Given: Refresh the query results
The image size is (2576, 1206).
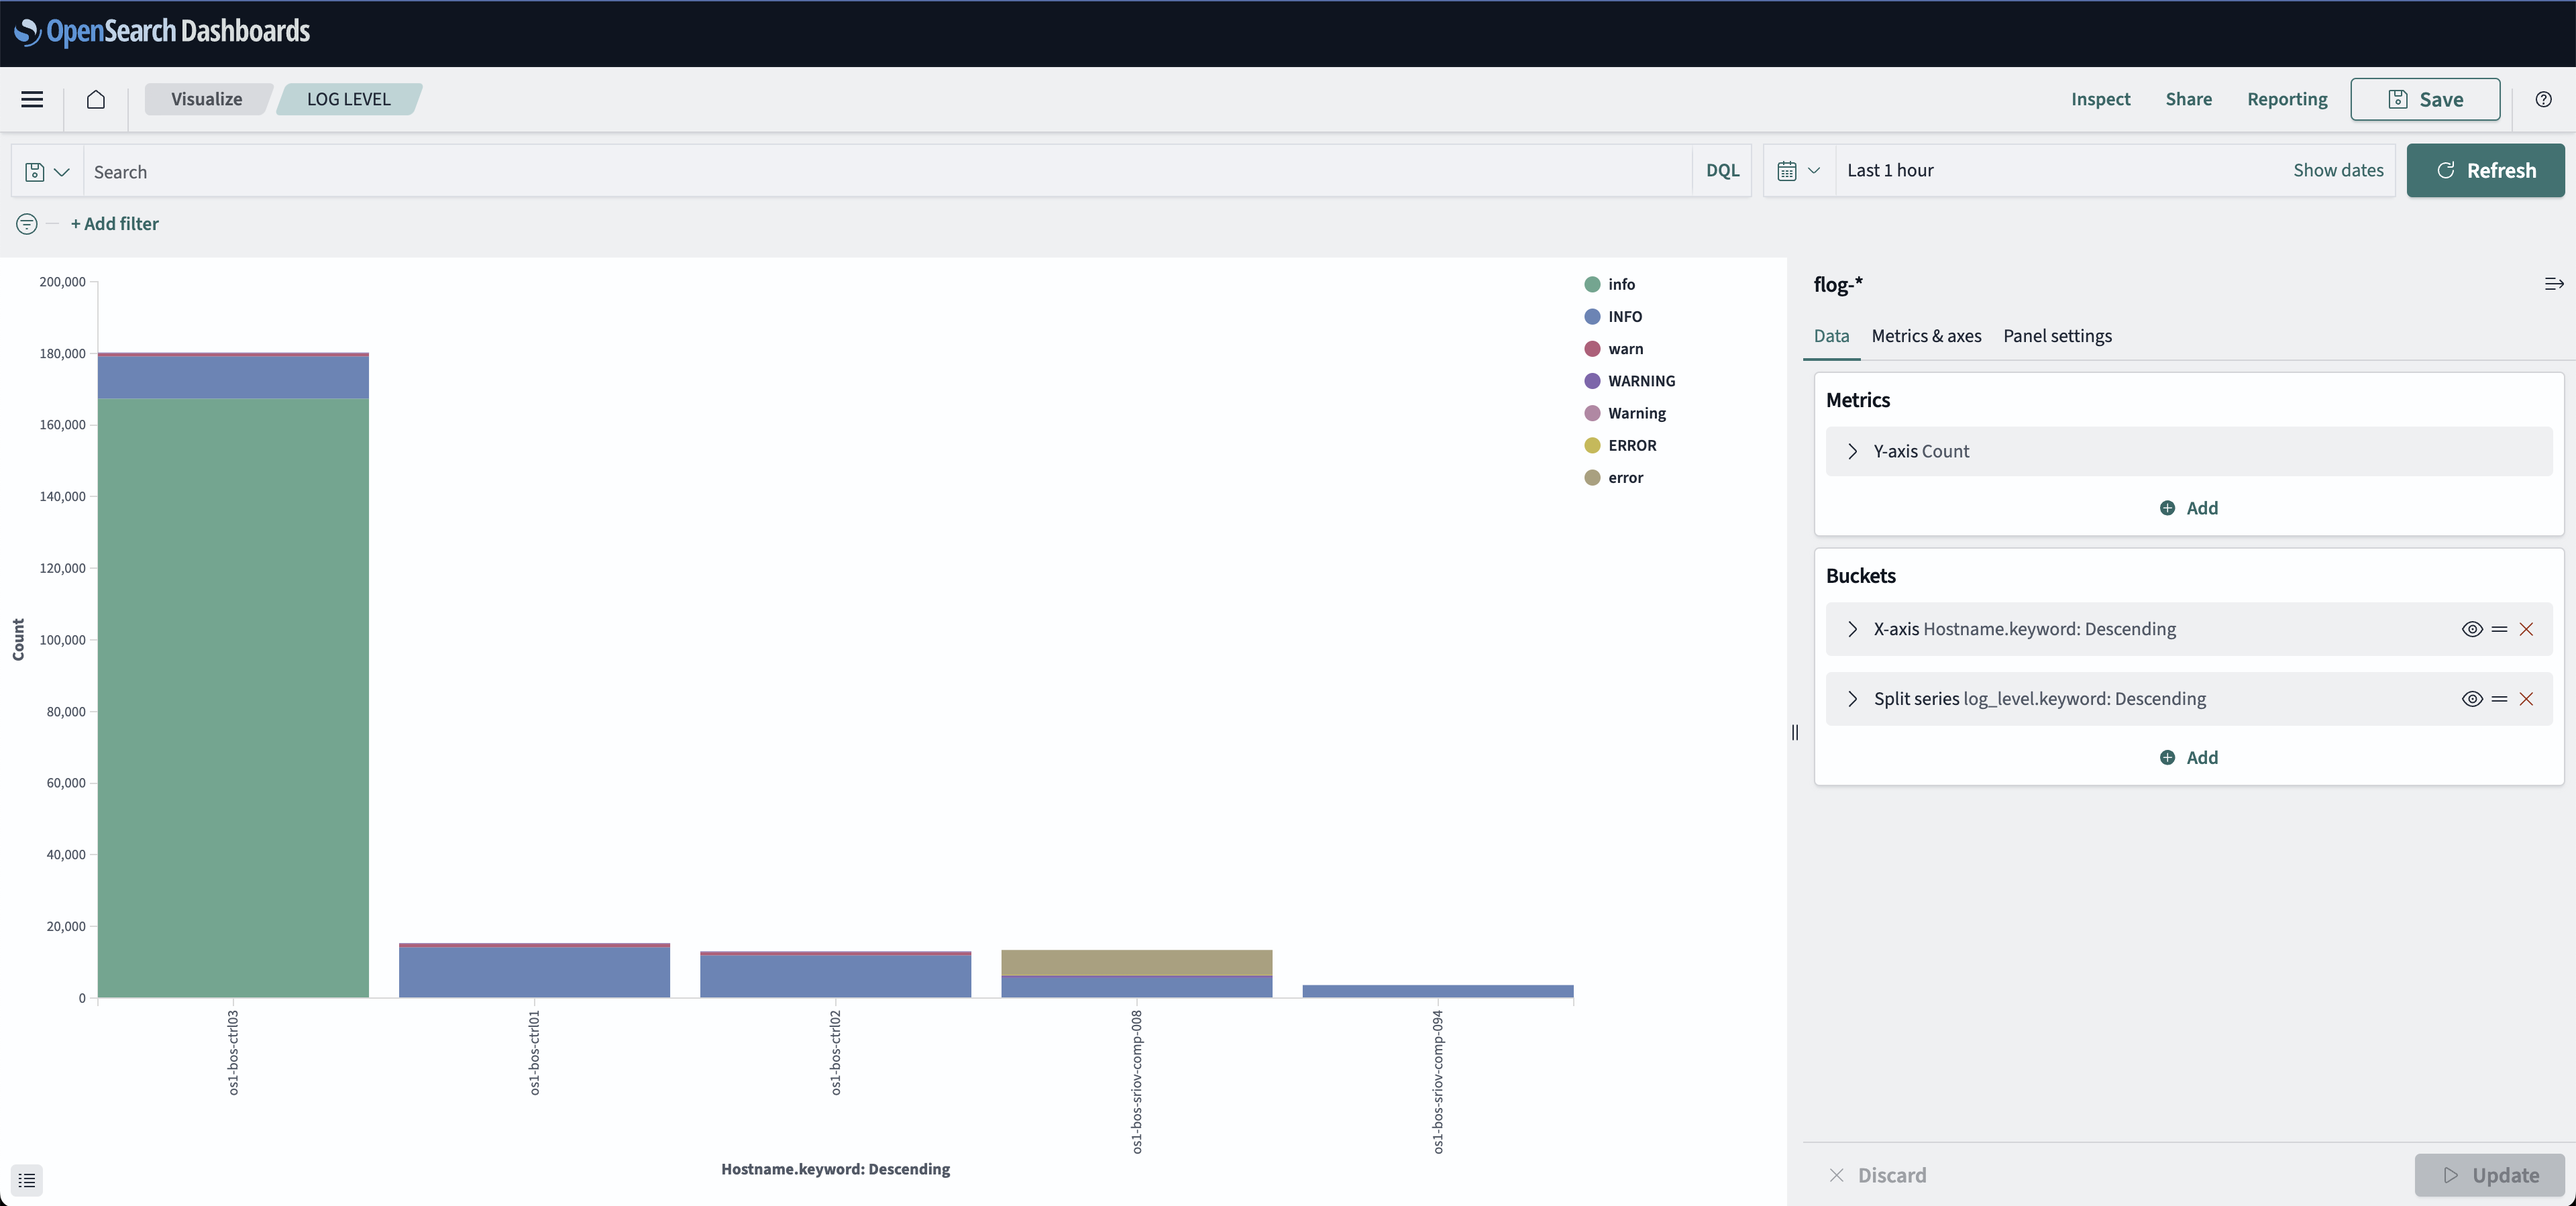Looking at the screenshot, I should coord(2485,170).
